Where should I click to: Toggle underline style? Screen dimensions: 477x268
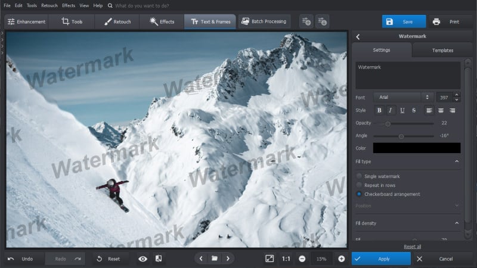(x=402, y=110)
